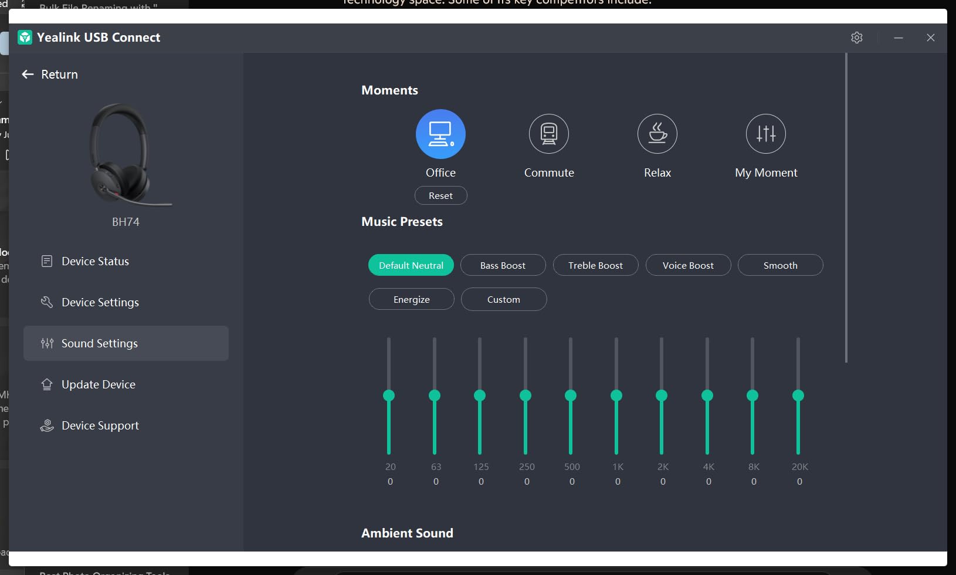Screen dimensions: 956x575
Task: Click the Reset button under Office
Action: coord(441,195)
